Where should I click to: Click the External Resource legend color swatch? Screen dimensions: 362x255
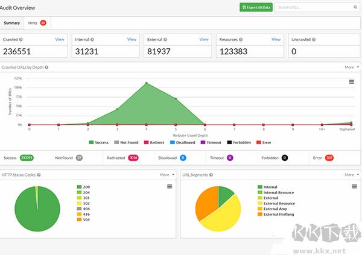coord(259,204)
